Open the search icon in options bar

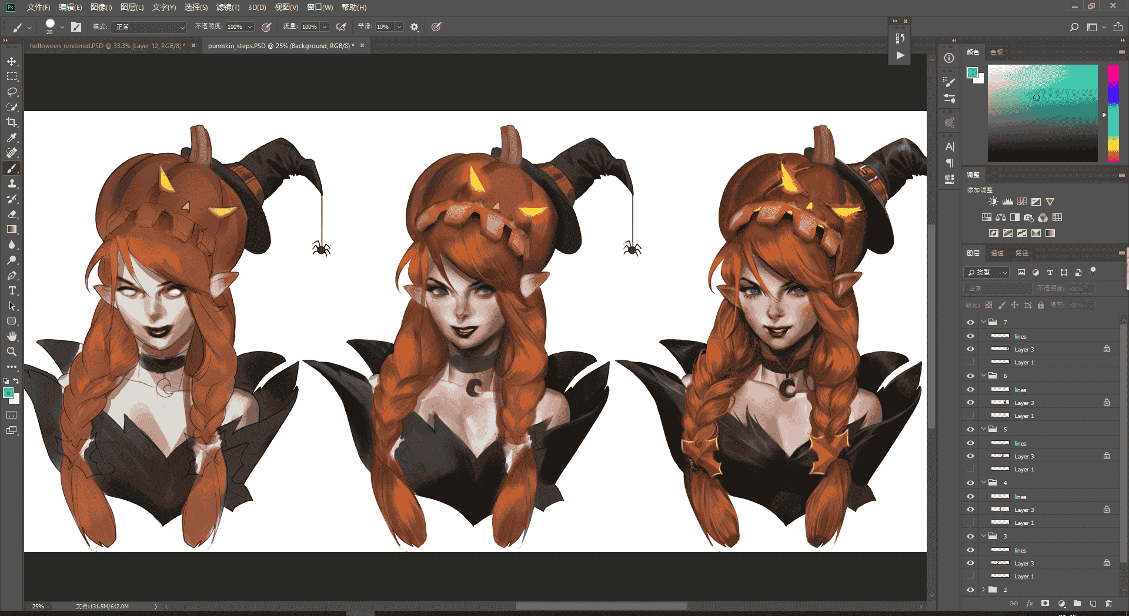(x=1074, y=27)
